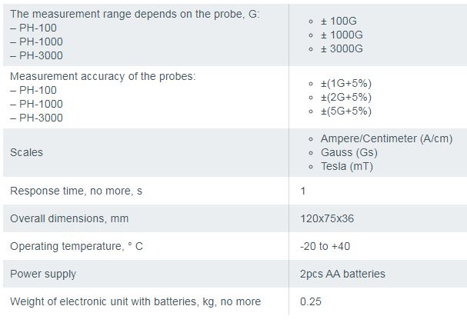
Task: Click the 'measurement range depends on the probe' heading
Action: click(x=135, y=15)
